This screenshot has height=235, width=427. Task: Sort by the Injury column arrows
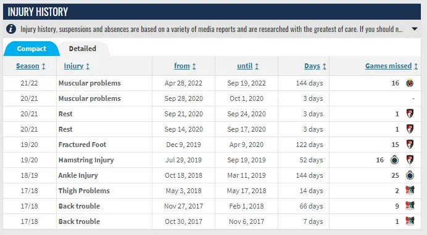[88, 66]
